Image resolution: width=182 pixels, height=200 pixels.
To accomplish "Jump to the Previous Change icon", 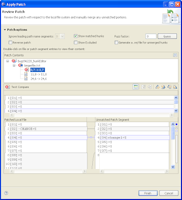I will [x=175, y=87].
